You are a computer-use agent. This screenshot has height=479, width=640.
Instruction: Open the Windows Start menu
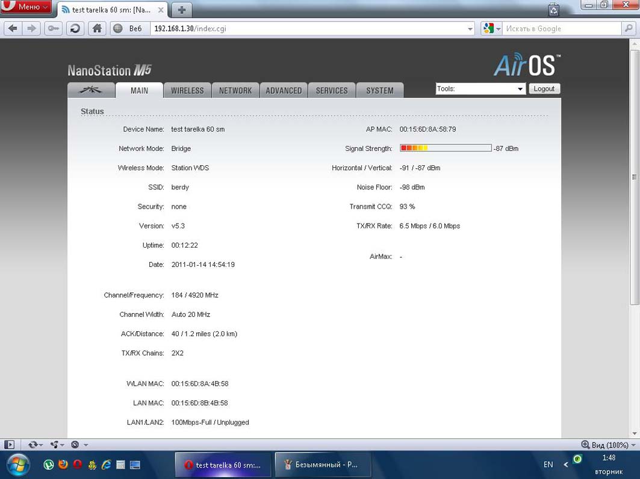(x=18, y=465)
